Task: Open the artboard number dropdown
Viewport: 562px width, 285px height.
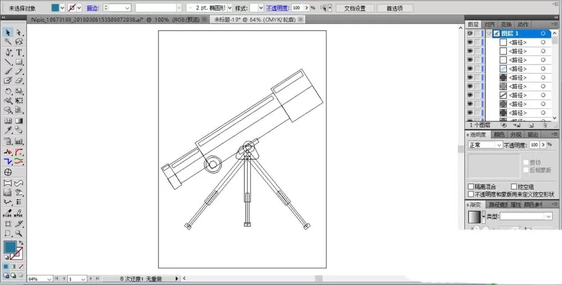Action: click(x=83, y=279)
